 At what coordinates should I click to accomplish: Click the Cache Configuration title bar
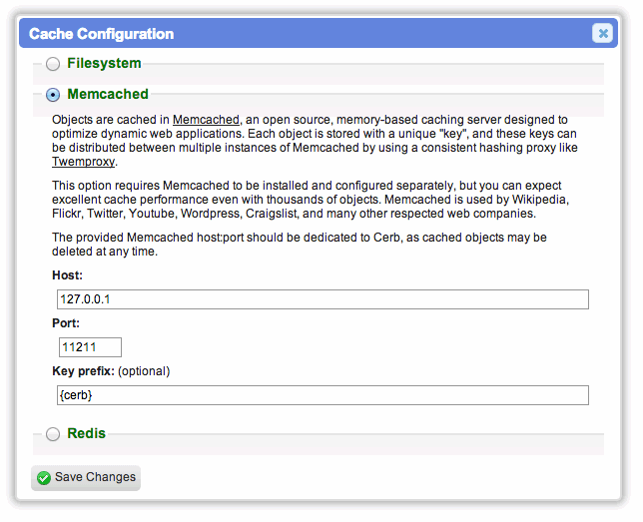coord(319,33)
